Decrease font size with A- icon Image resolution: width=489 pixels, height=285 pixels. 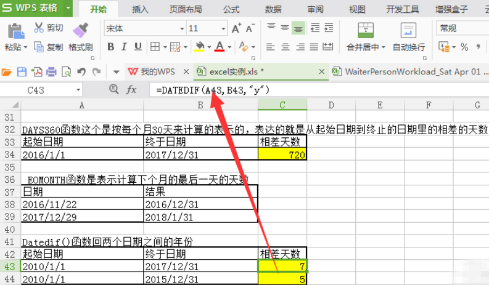(x=250, y=28)
